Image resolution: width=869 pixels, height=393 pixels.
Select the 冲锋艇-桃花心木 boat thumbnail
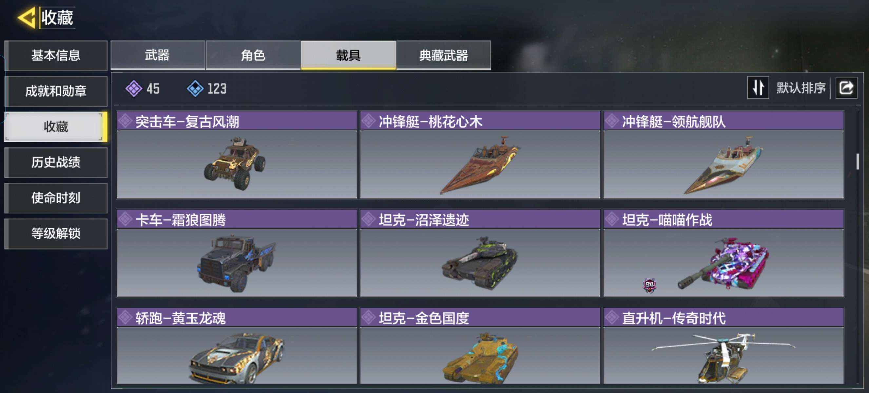pos(480,164)
